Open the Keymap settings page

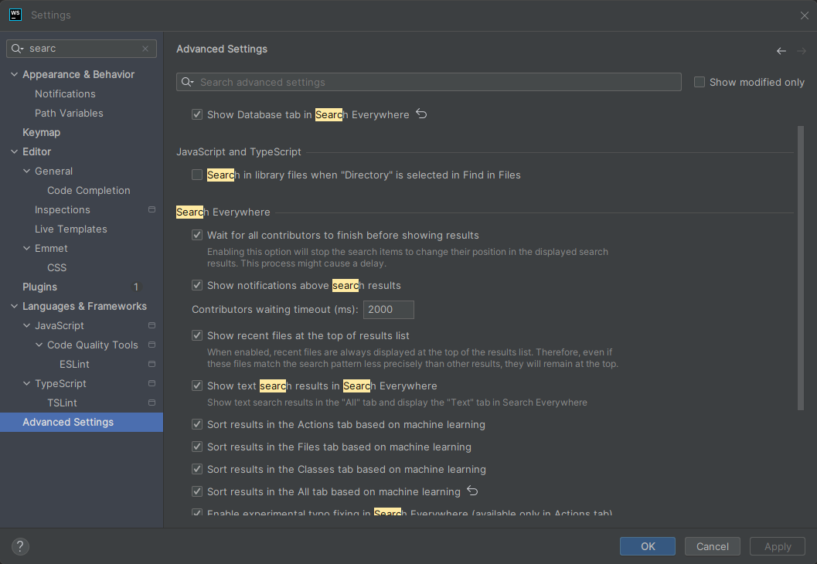[x=41, y=133]
